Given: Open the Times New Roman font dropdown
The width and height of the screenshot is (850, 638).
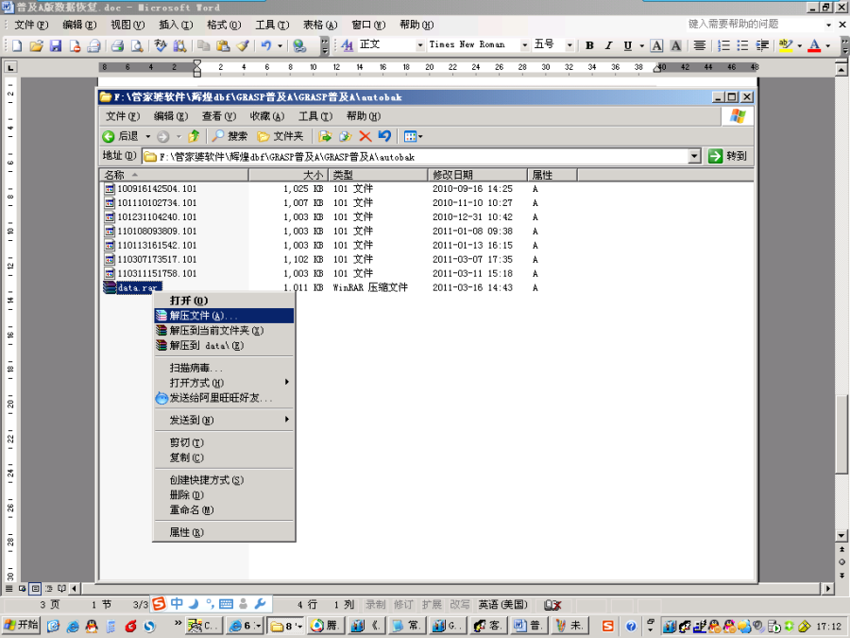Looking at the screenshot, I should pyautogui.click(x=525, y=45).
